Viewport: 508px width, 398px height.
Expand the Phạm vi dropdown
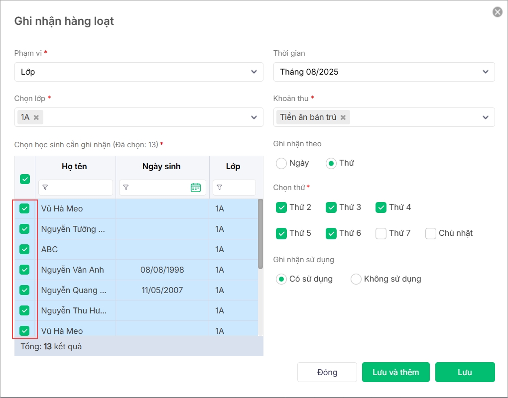tap(254, 72)
